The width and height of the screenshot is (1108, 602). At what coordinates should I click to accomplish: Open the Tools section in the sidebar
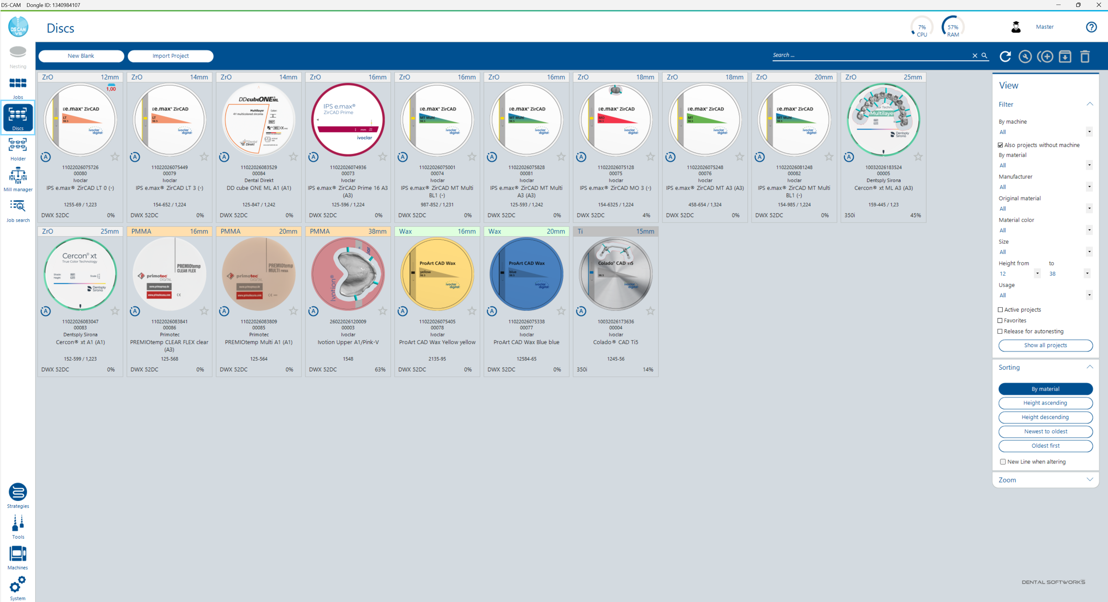(18, 525)
